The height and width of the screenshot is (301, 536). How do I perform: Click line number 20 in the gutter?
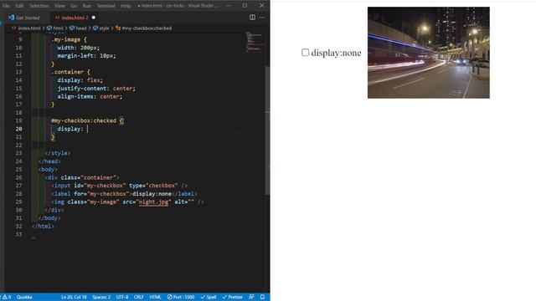point(18,129)
